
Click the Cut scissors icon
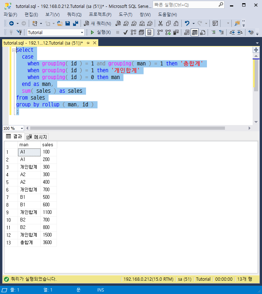[x=161, y=23]
